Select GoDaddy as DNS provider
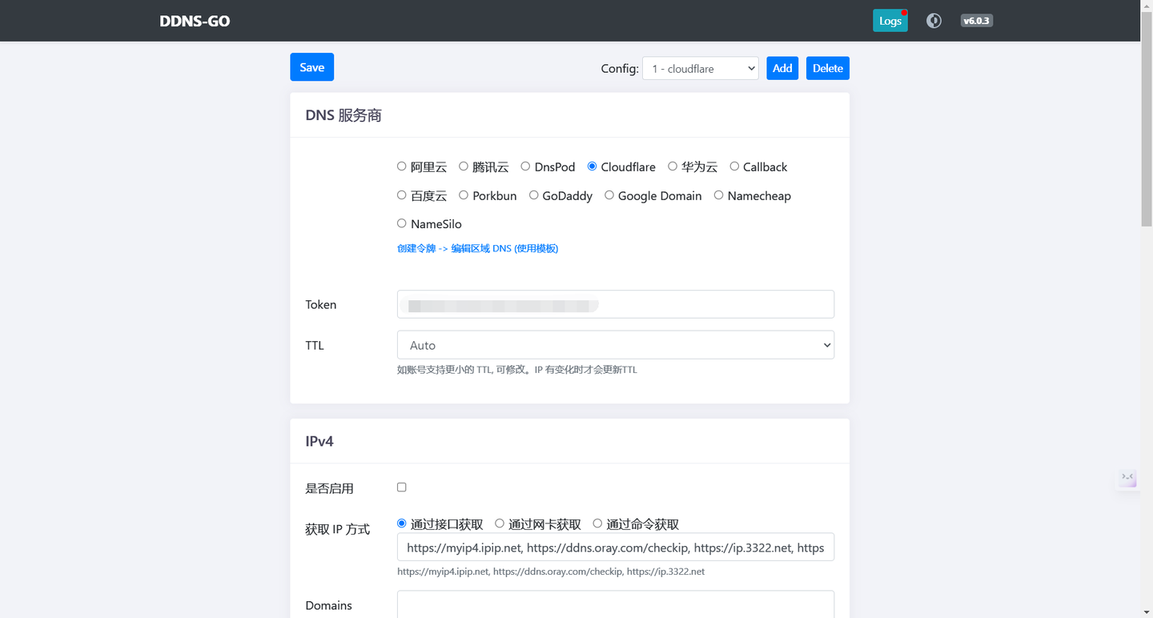The height and width of the screenshot is (618, 1153). [x=533, y=195]
